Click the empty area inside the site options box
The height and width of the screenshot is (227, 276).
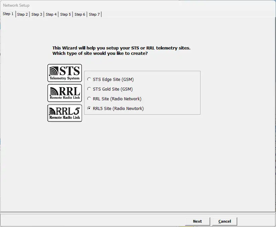pyautogui.click(x=174, y=94)
